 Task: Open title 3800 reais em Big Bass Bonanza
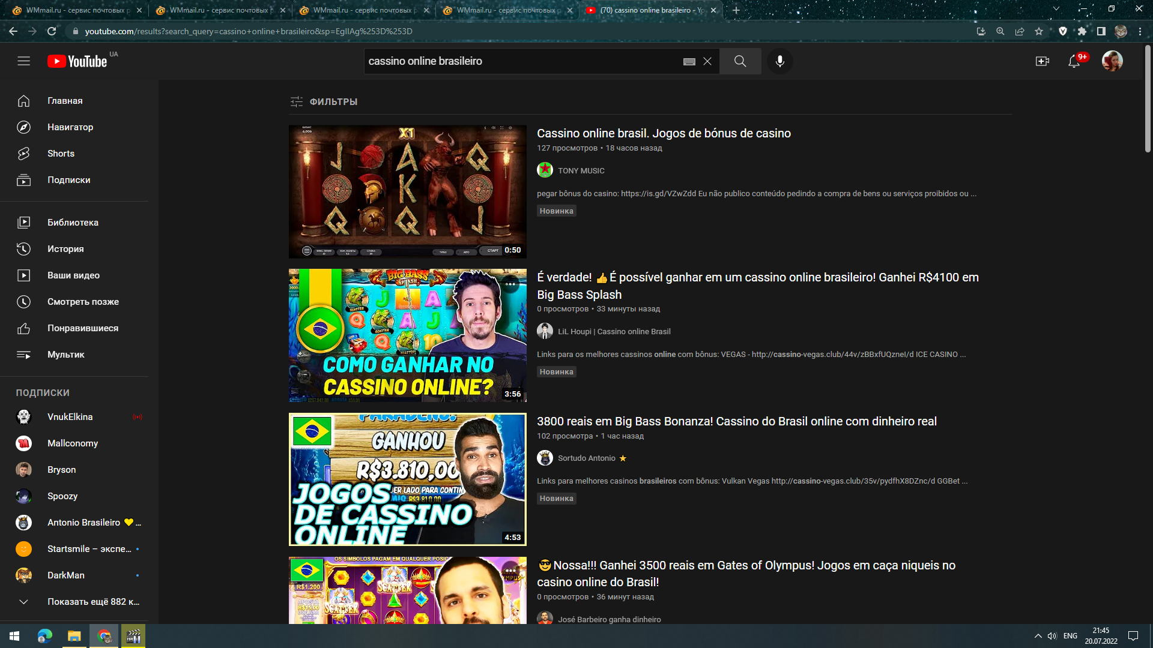coord(737,421)
